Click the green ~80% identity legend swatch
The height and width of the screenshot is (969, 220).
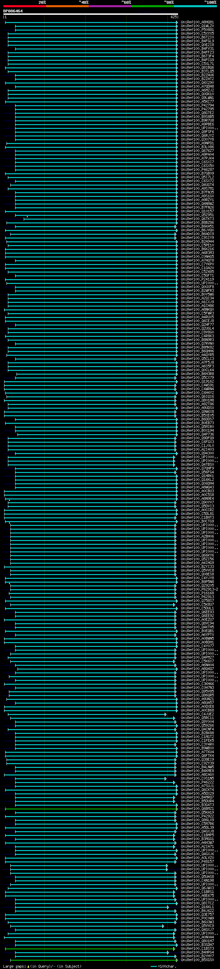153,6
